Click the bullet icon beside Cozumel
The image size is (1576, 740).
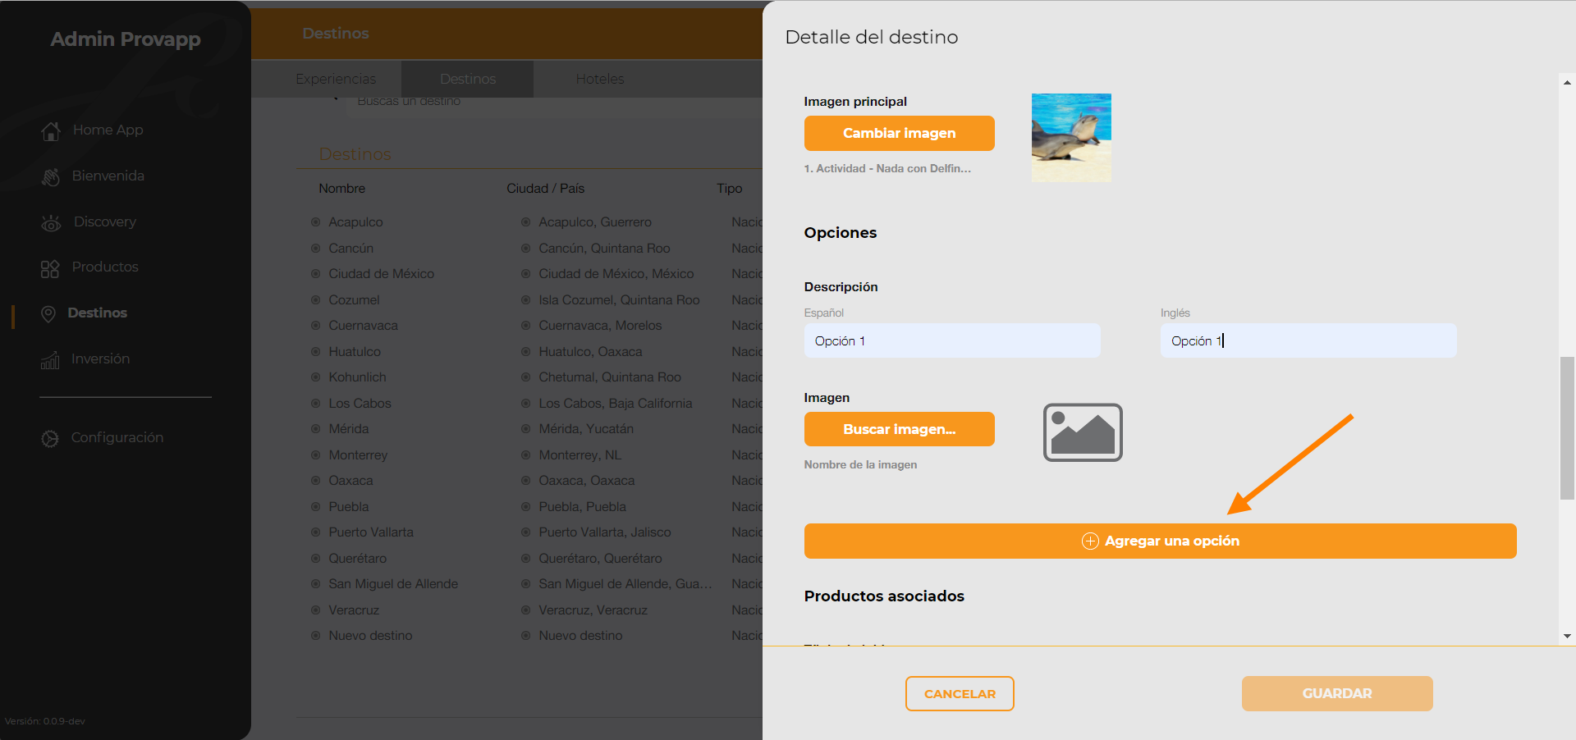coord(315,299)
